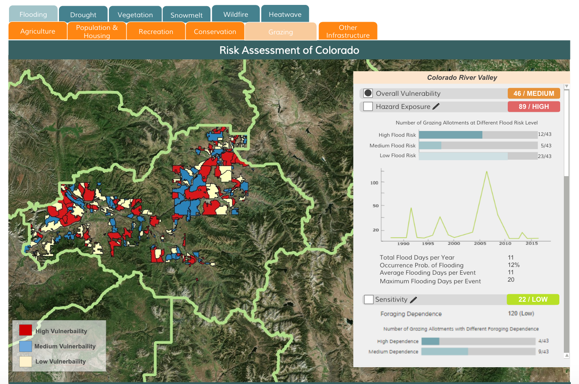Screen dimensions: 579x384
Task: Edit Hazard Exposure with the pencil icon
Action: coord(436,106)
